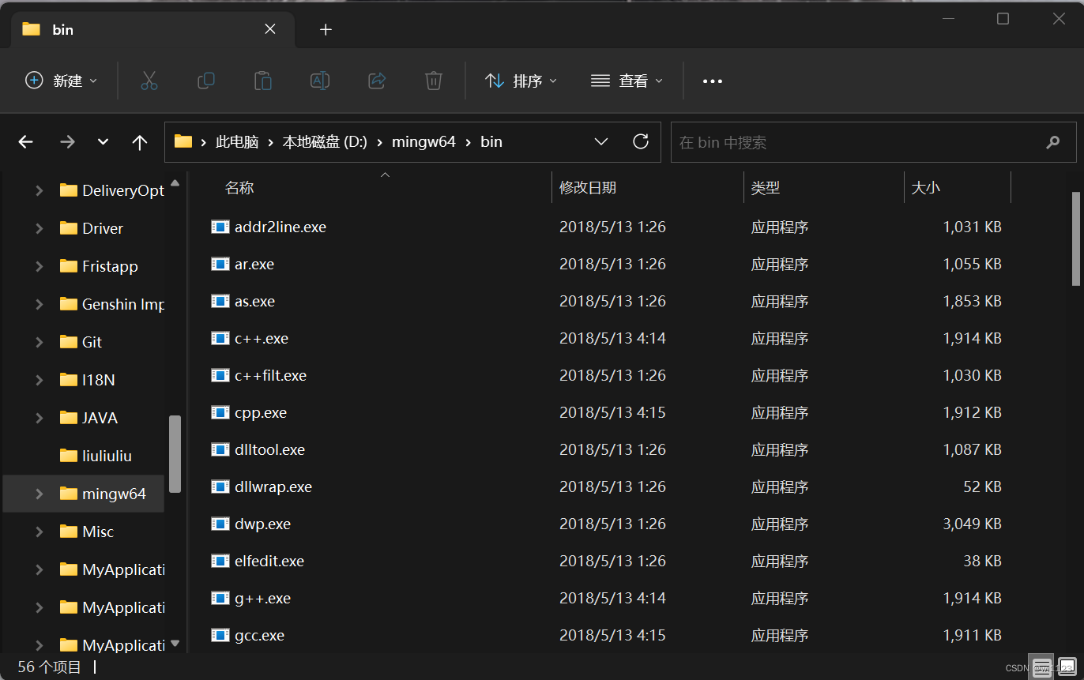Select the ar.exe file
This screenshot has height=680, width=1084.
(x=254, y=264)
